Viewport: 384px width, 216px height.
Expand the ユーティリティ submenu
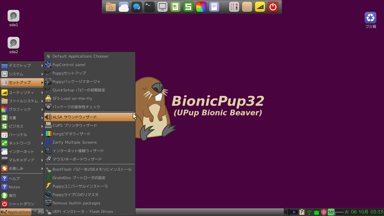point(22,93)
